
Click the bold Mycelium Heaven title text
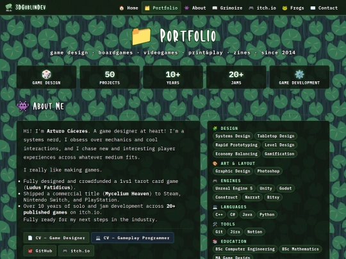[127, 194]
